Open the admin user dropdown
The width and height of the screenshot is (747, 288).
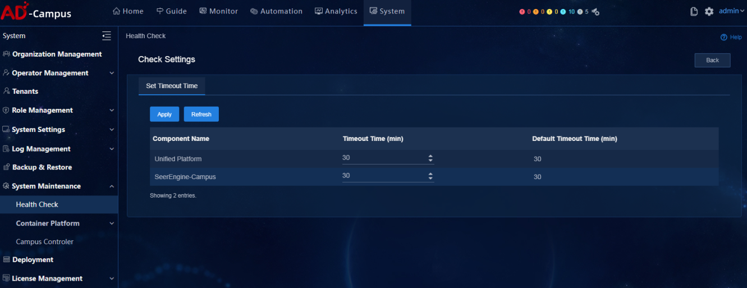[x=731, y=11]
